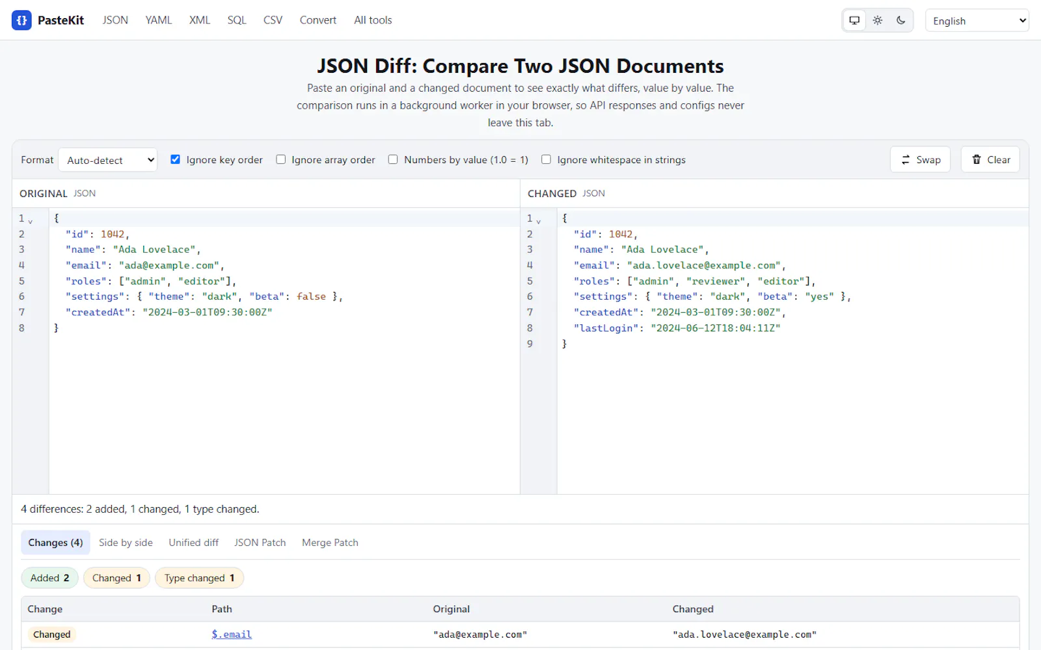This screenshot has width=1041, height=650.
Task: Filter by Changed 1 chip
Action: pos(116,578)
